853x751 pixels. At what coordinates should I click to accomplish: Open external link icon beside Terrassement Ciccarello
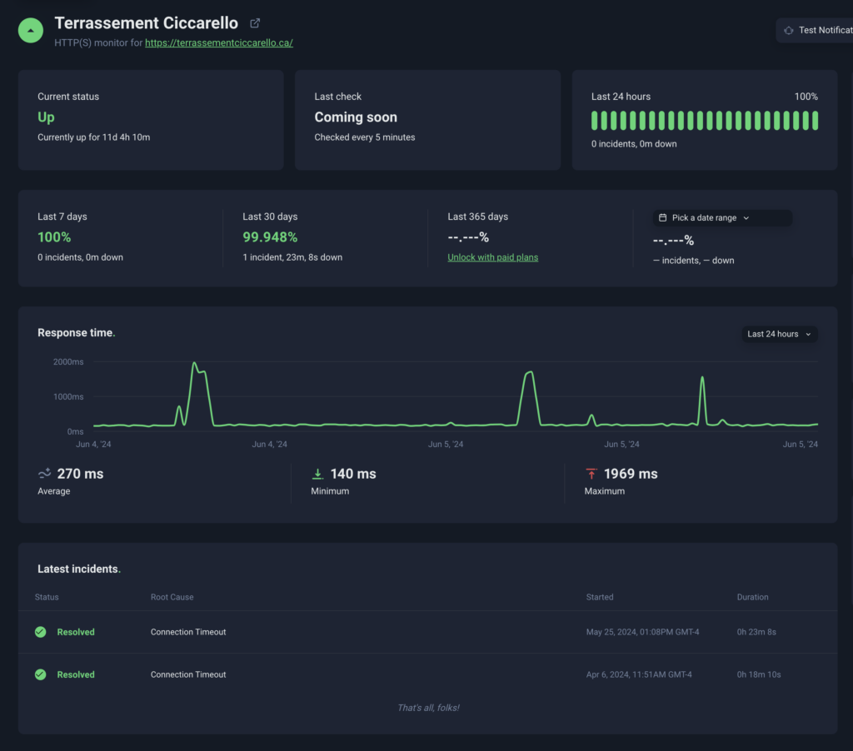[255, 23]
